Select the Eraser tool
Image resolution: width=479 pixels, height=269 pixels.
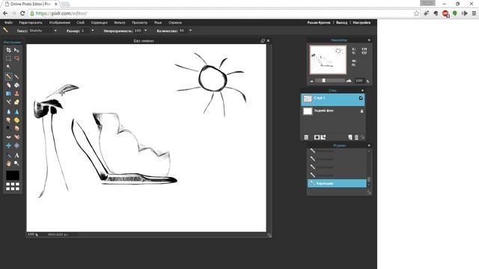(x=8, y=84)
